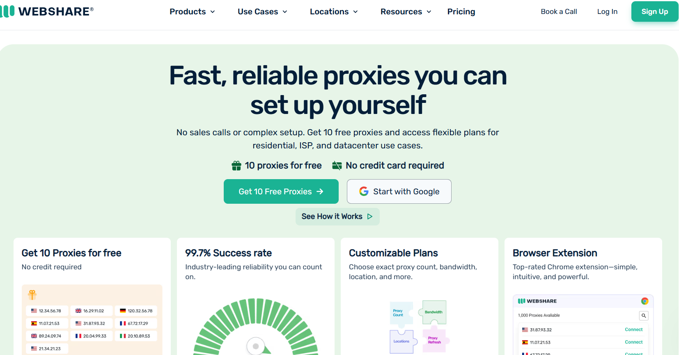Expand the Use Cases dropdown
Screen dimensions: 679x355
262,11
